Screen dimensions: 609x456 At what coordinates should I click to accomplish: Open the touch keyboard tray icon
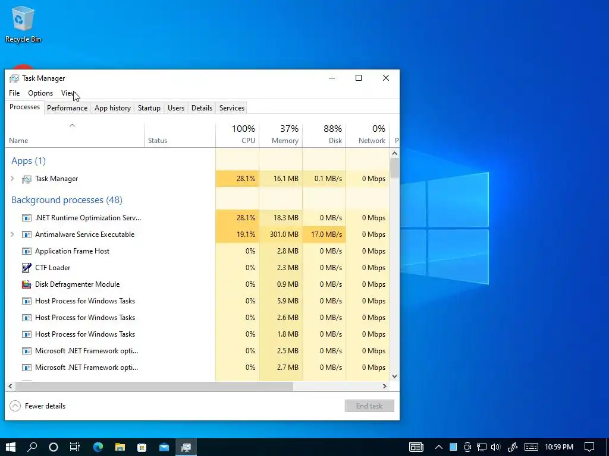(x=531, y=447)
